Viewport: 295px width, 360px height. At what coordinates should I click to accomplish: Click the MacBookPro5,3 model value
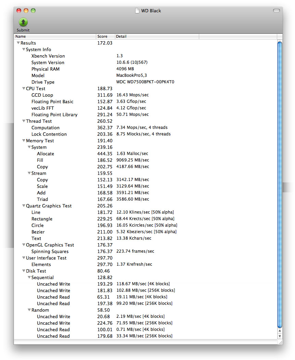pyautogui.click(x=131, y=75)
